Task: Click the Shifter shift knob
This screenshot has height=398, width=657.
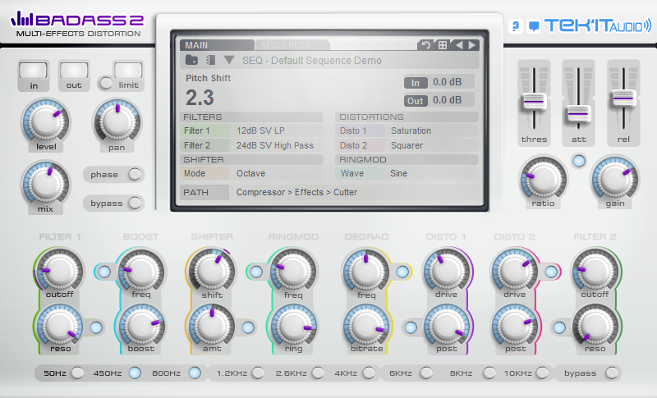Action: click(x=212, y=270)
